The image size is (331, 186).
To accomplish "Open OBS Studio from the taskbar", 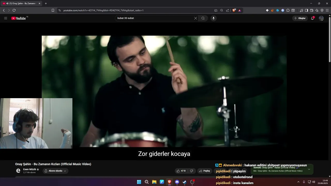I will click(x=192, y=182).
